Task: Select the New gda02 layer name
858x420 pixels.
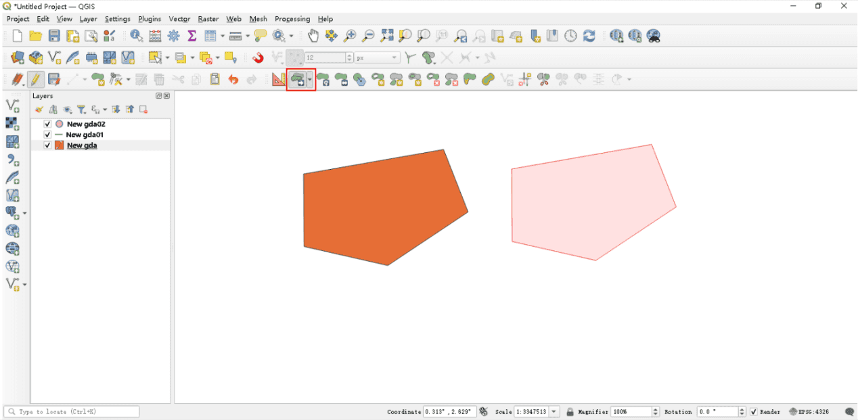Action: pos(86,124)
